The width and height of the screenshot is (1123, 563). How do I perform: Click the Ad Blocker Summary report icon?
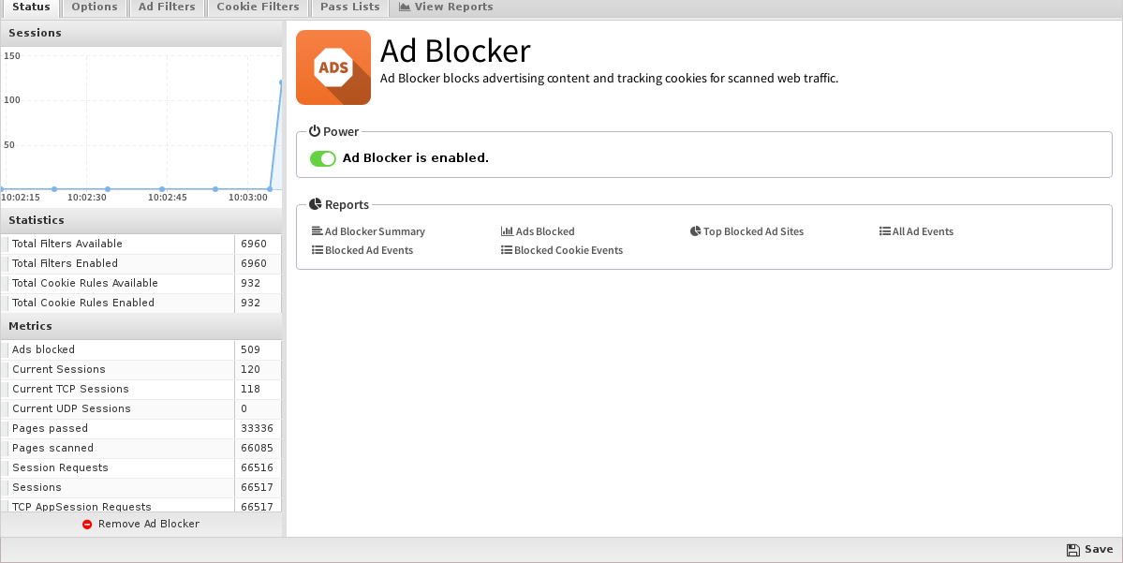pyautogui.click(x=318, y=231)
